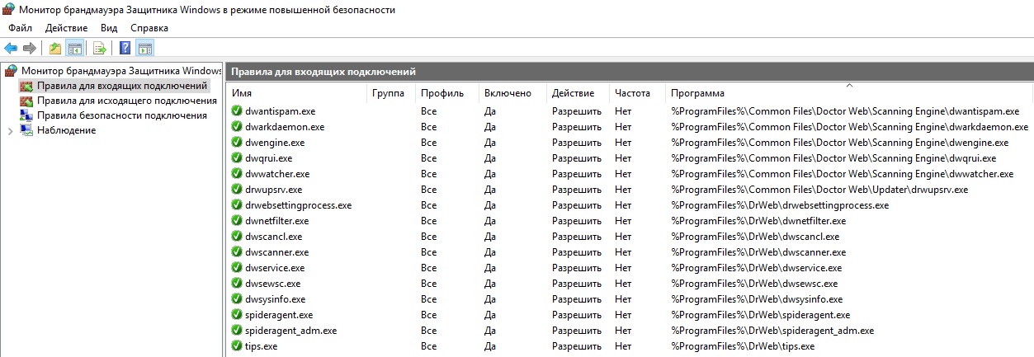1034x357 pixels.
Task: Click the green check icon beside dwservice.exe
Action: click(x=237, y=268)
